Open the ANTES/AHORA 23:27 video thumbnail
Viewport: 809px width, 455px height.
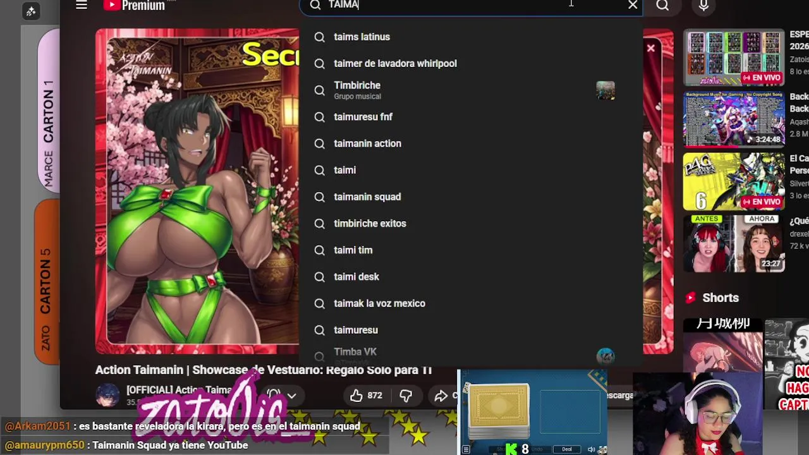[x=734, y=243]
